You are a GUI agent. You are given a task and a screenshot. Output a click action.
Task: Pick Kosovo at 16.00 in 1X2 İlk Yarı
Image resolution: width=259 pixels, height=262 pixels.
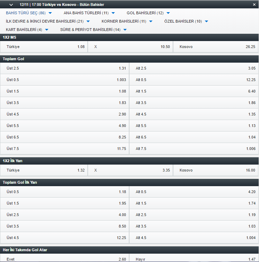coord(216,170)
